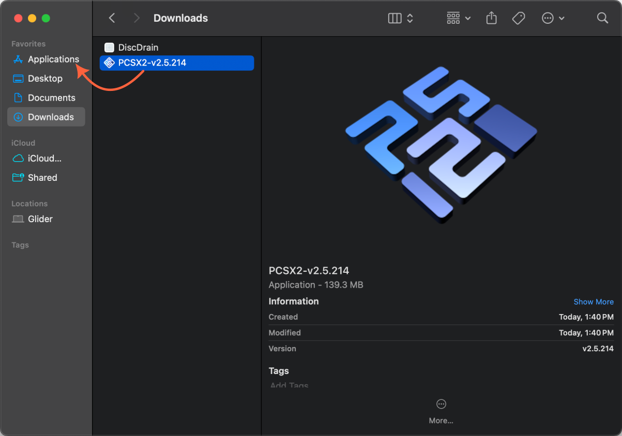Navigate back using the left arrow
The height and width of the screenshot is (436, 622).
pos(112,18)
